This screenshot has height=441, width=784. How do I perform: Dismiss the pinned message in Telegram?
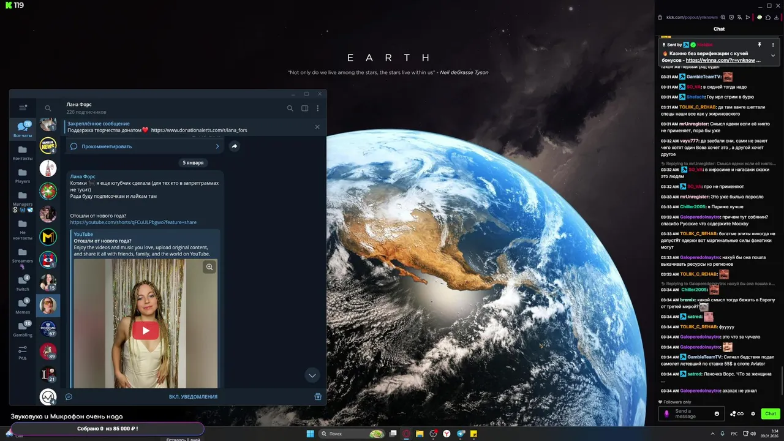point(317,127)
